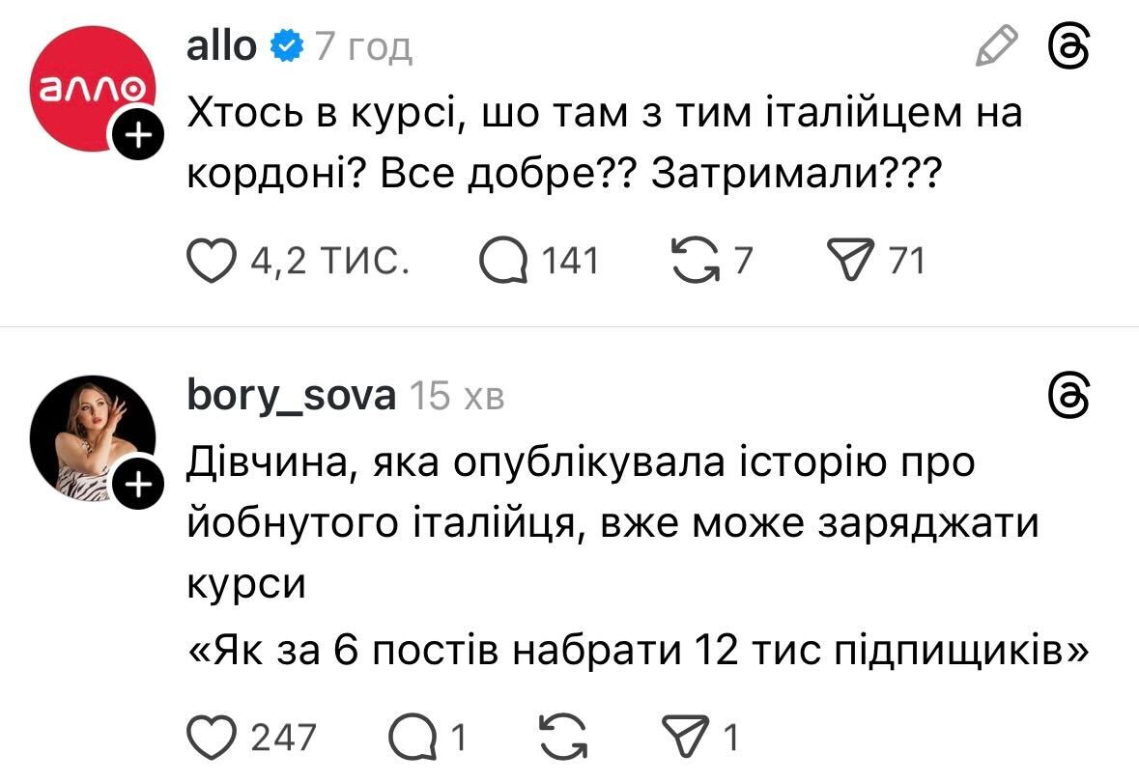Open Threads logo beside bory_sova post
Viewport: 1139px width, 782px height.
[1072, 395]
